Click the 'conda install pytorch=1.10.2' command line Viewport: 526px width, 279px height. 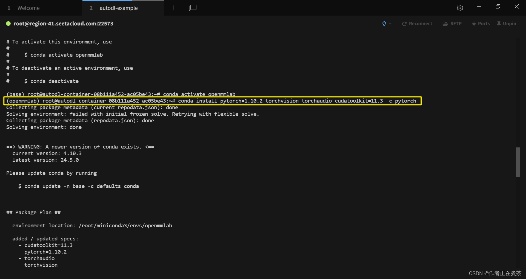point(211,101)
